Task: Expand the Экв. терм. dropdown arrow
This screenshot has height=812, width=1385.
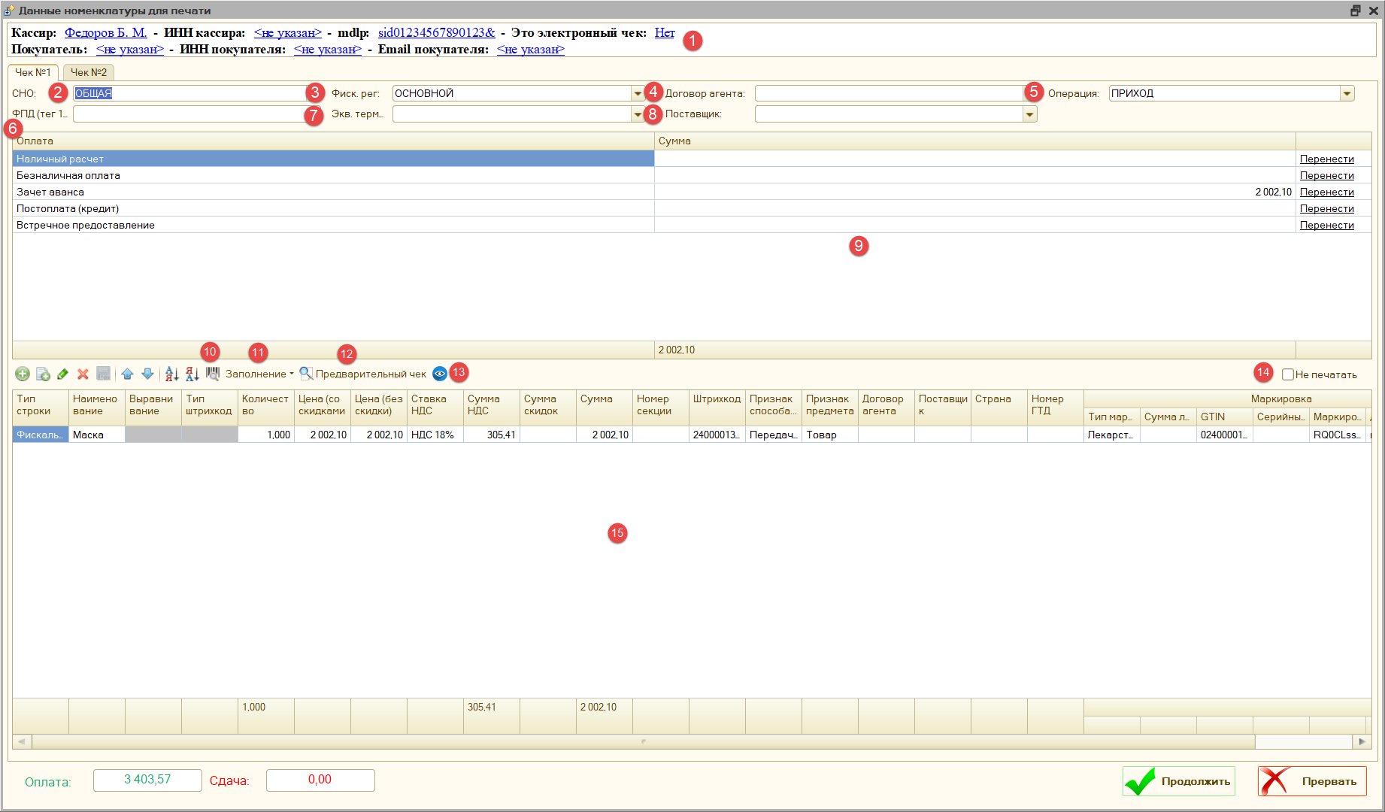Action: [638, 114]
